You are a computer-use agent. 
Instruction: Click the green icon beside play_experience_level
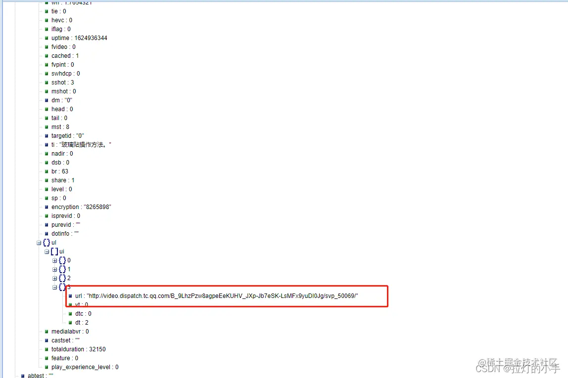coord(47,368)
